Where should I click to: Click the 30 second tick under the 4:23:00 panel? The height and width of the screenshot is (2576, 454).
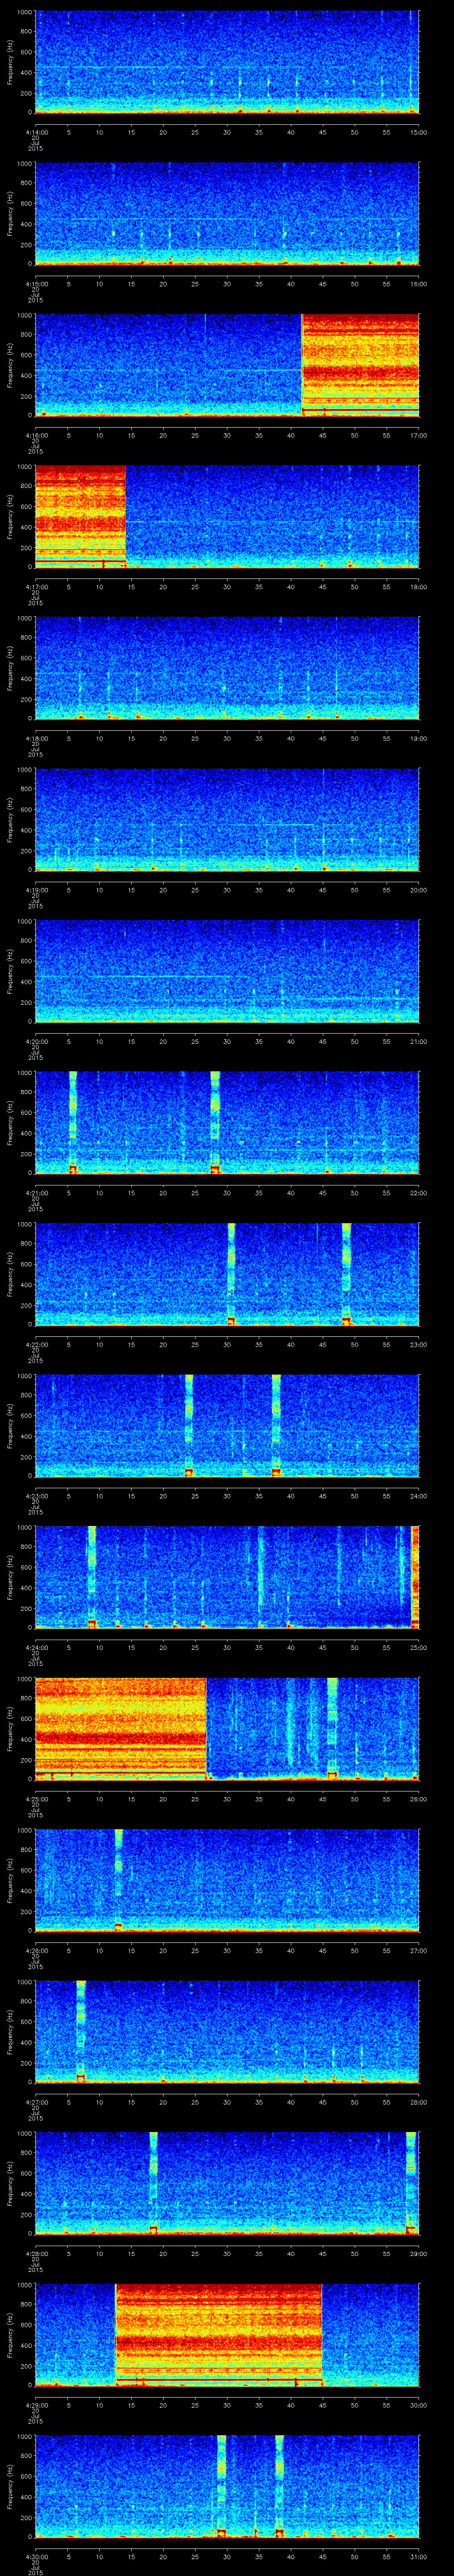click(227, 1496)
